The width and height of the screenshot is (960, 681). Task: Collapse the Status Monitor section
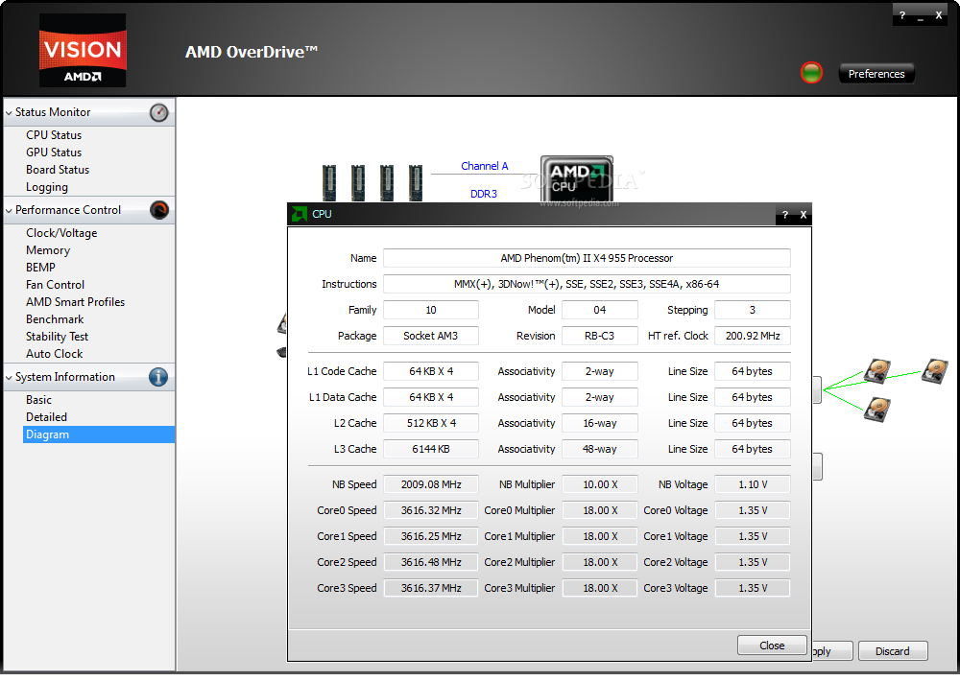(x=9, y=112)
